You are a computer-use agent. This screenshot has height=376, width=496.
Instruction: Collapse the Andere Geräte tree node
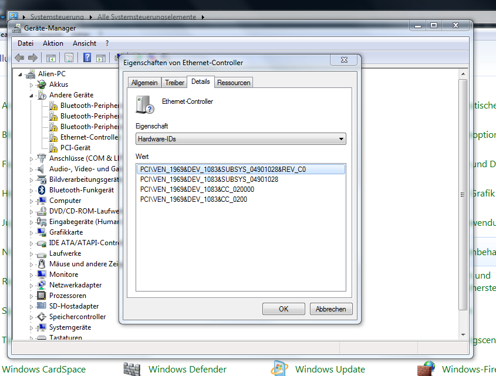coord(32,95)
